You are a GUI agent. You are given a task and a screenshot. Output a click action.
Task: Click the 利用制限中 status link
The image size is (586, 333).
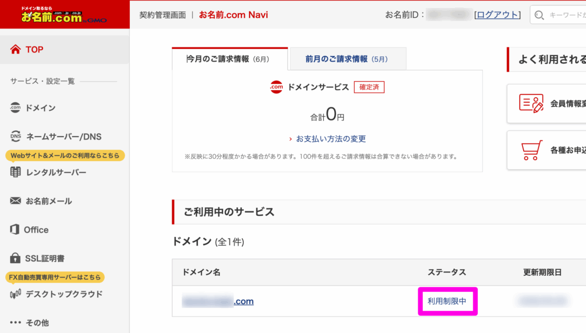[447, 301]
